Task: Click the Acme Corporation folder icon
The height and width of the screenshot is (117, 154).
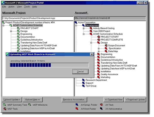Action: 76,22
